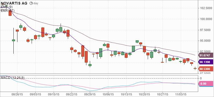Click the MACD (12,26,9) indicator label

click(x=13, y=78)
